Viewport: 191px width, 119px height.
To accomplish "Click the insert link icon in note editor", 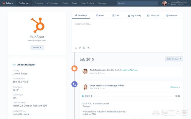I will 89,48.
